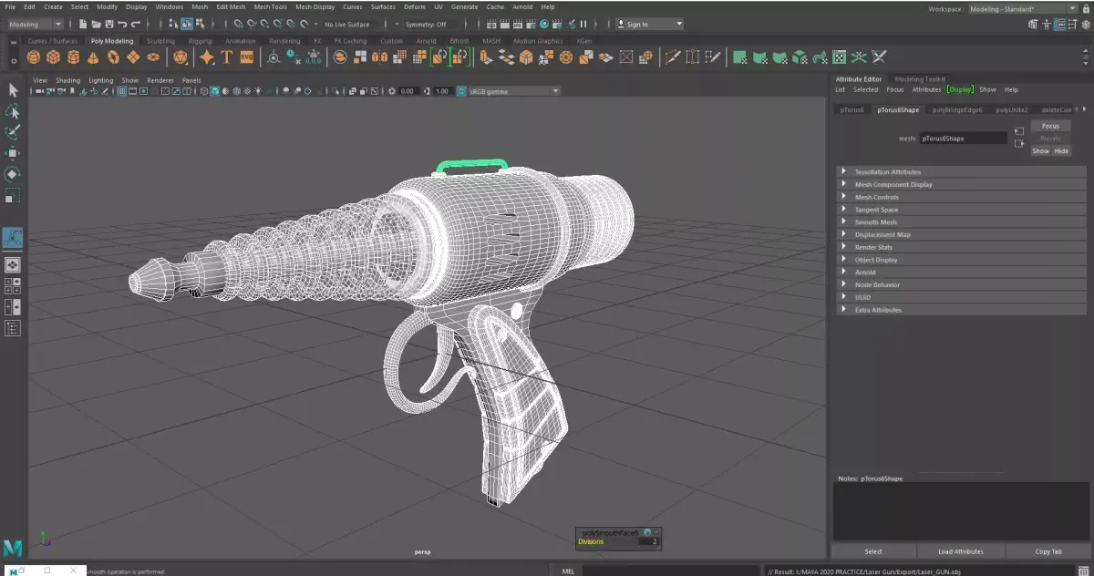Switch to the Sculpting shelf tab

click(160, 41)
